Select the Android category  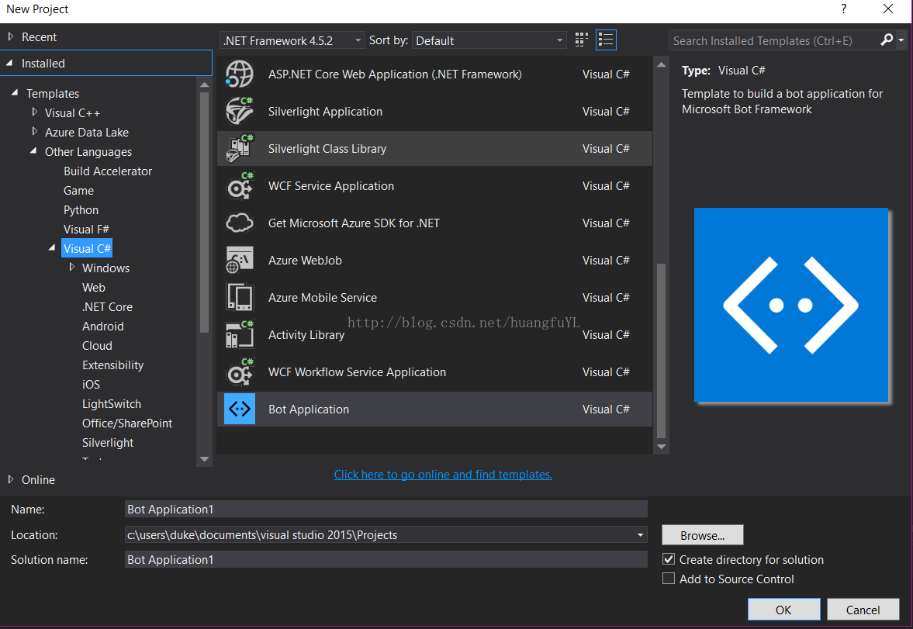point(103,327)
